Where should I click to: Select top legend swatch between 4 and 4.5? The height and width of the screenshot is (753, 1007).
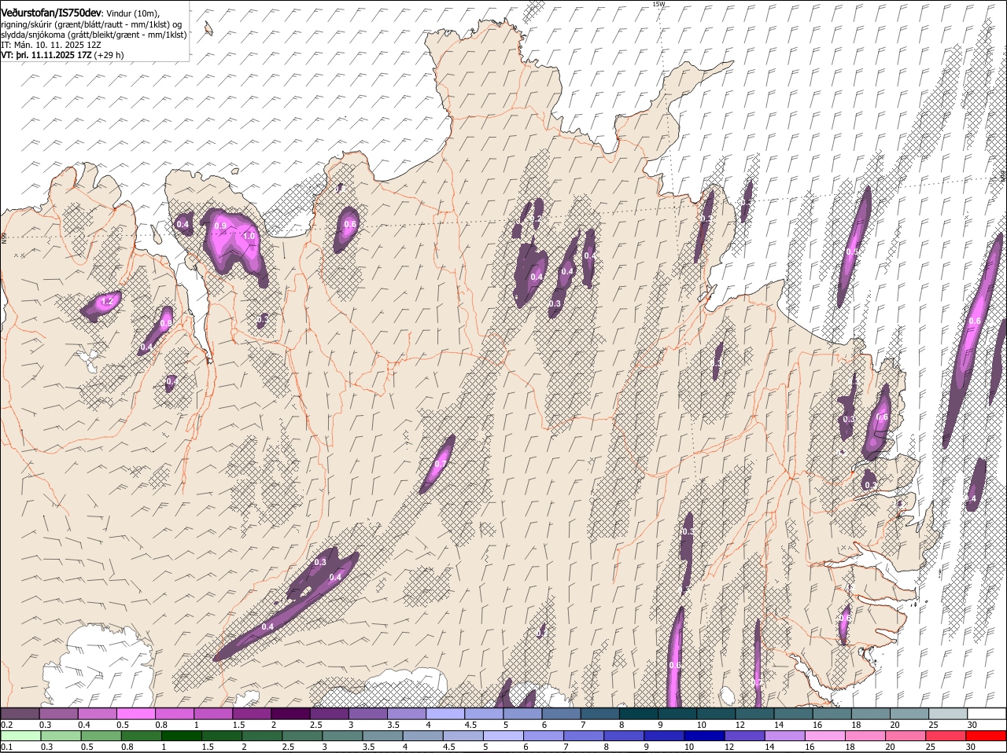(445, 713)
